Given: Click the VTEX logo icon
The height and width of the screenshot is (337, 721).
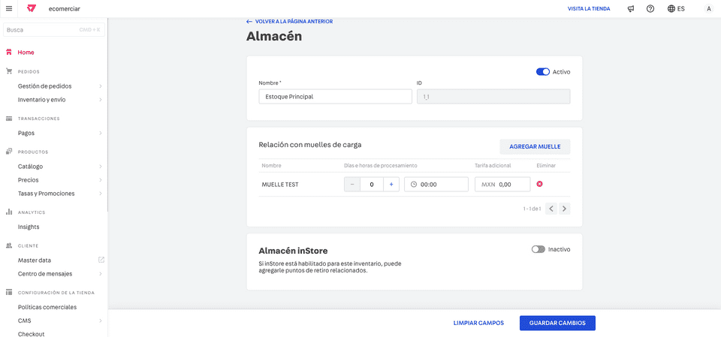Looking at the screenshot, I should click(x=32, y=9).
